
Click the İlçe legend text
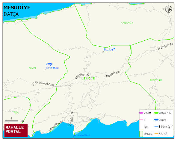point(146,127)
